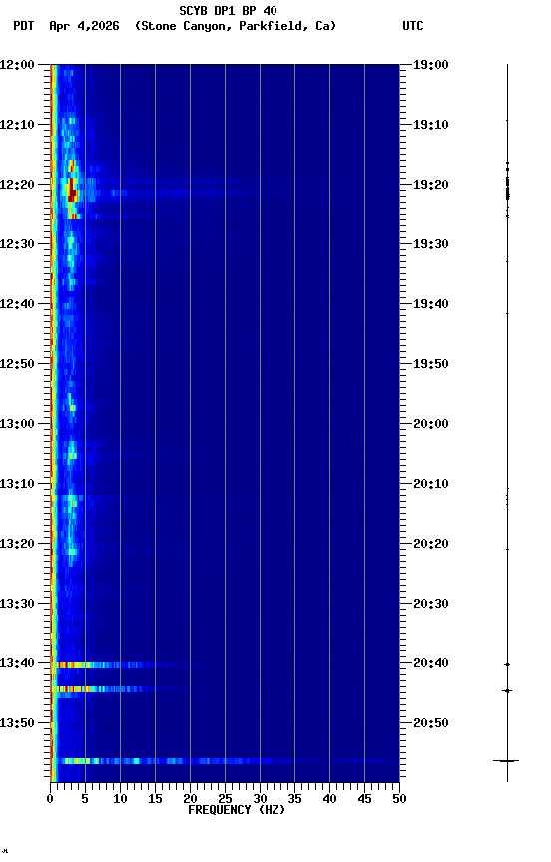Click the 12:40 PDT time label
Image resolution: width=551 pixels, height=862 pixels.
pyautogui.click(x=17, y=304)
